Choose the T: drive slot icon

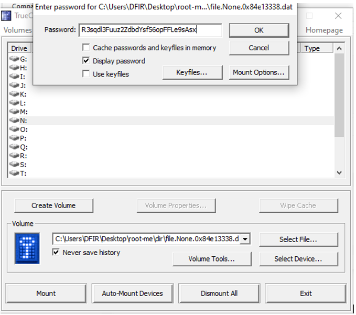click(x=14, y=173)
